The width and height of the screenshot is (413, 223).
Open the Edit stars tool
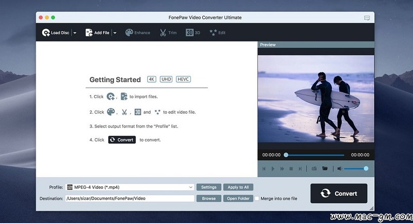[x=217, y=33]
